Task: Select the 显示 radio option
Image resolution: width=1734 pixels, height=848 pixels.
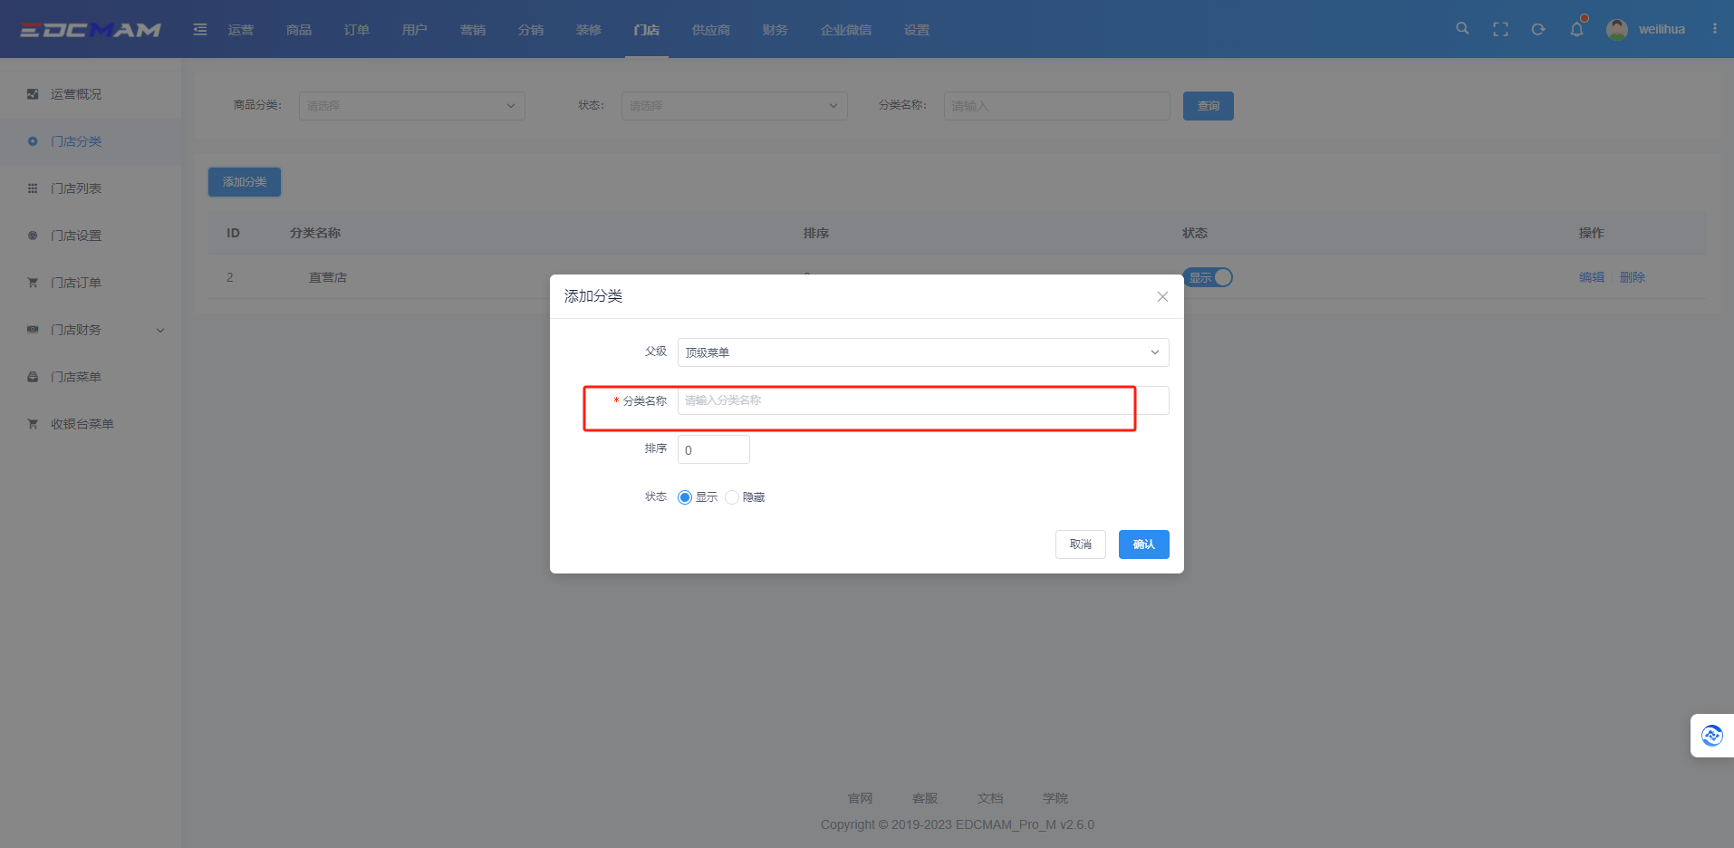Action: 685,497
